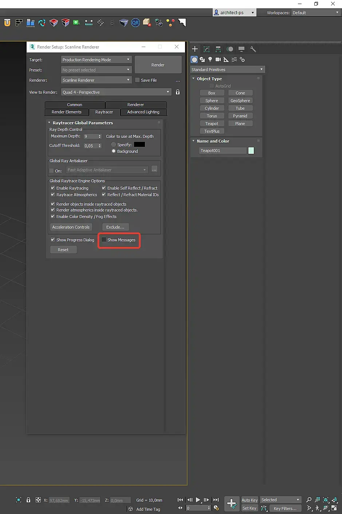Open the View to Render dropdown
Image resolution: width=342 pixels, height=514 pixels.
pos(116,92)
